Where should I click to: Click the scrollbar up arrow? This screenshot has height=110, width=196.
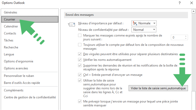(x=193, y=11)
